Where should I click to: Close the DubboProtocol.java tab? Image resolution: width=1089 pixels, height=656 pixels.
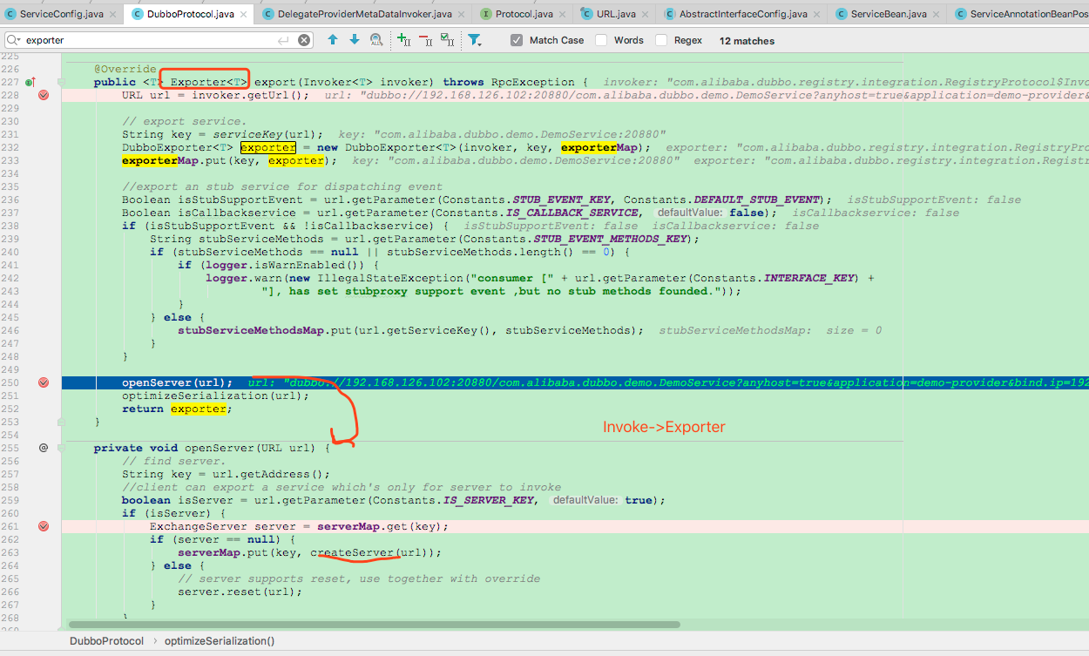[x=243, y=14]
